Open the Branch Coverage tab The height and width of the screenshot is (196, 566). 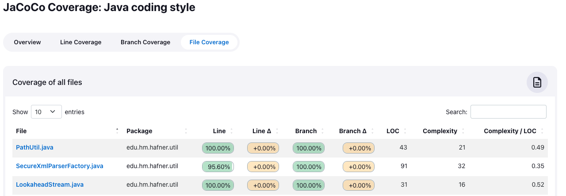[x=145, y=42]
